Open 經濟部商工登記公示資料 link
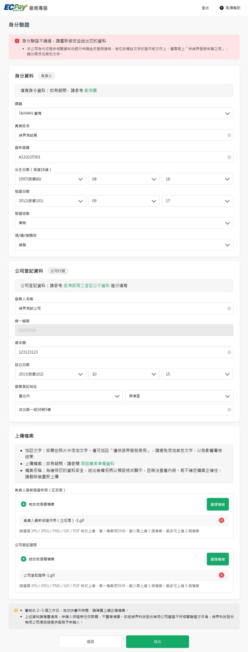248x652 pixels. tap(87, 286)
